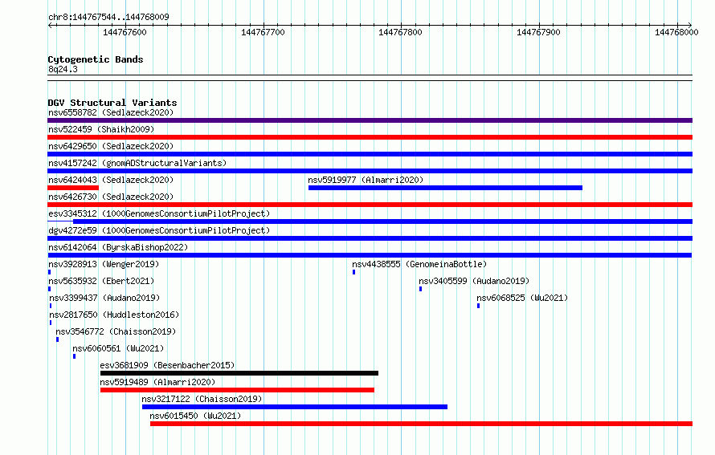This screenshot has width=715, height=455.
Task: Click the black esv3681909 (Besenbacher2015) bar
Action: coord(239,373)
